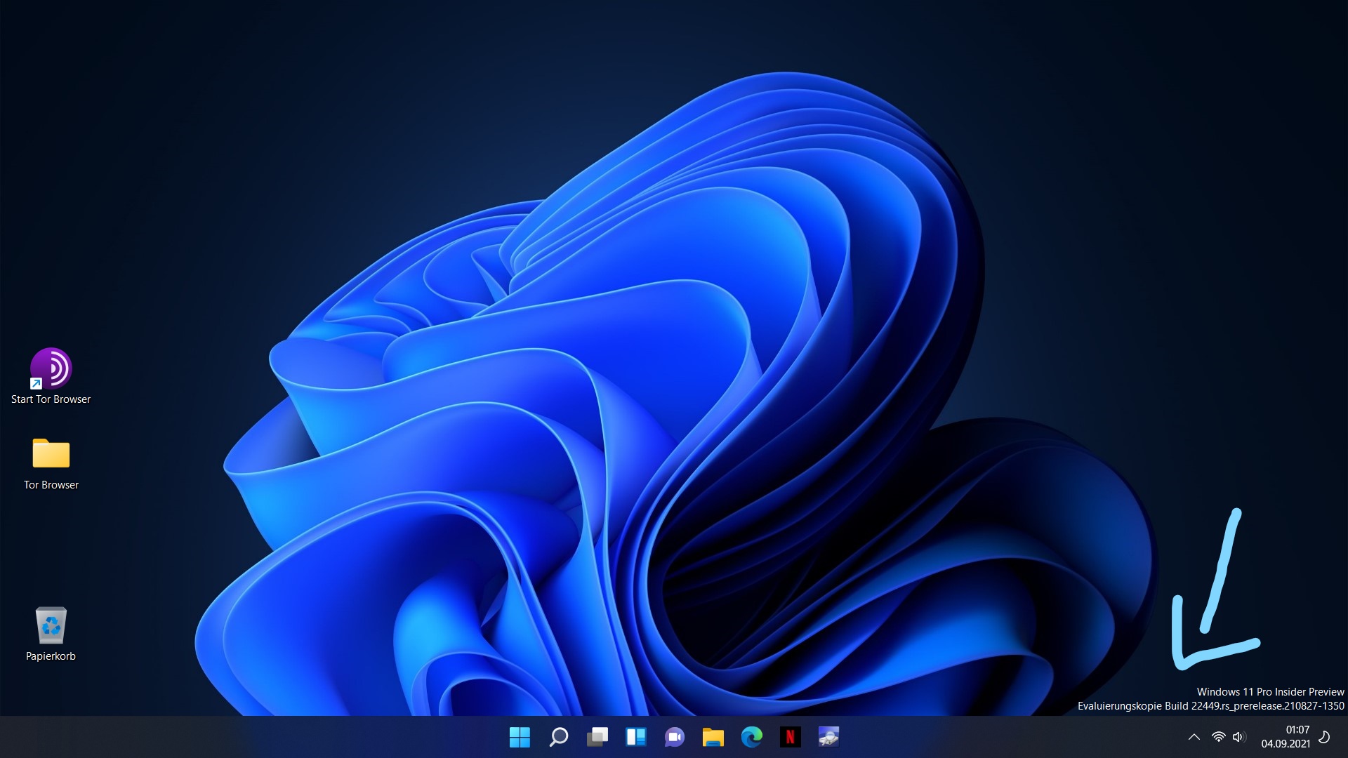Viewport: 1348px width, 758px height.
Task: Launch Teams Chat from taskbar
Action: (x=675, y=737)
